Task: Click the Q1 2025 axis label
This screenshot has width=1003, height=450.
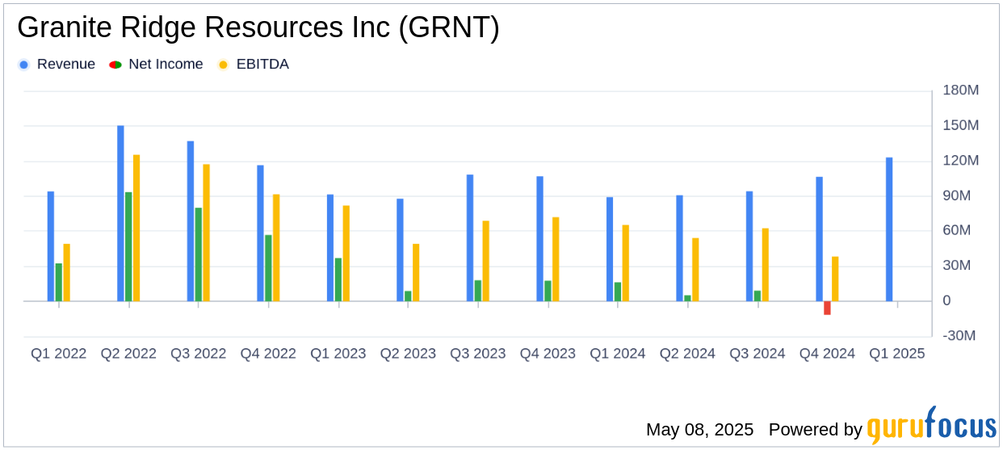Action: pos(897,354)
